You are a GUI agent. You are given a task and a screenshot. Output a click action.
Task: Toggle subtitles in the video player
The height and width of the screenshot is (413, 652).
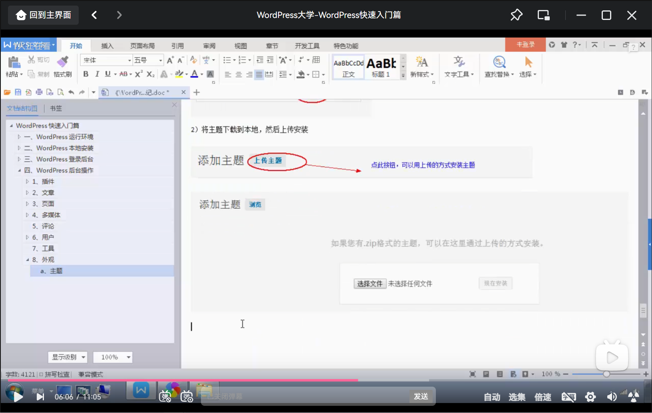(569, 397)
